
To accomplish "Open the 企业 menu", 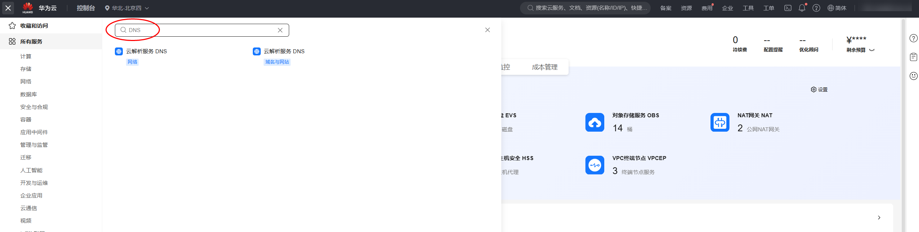I will point(727,8).
